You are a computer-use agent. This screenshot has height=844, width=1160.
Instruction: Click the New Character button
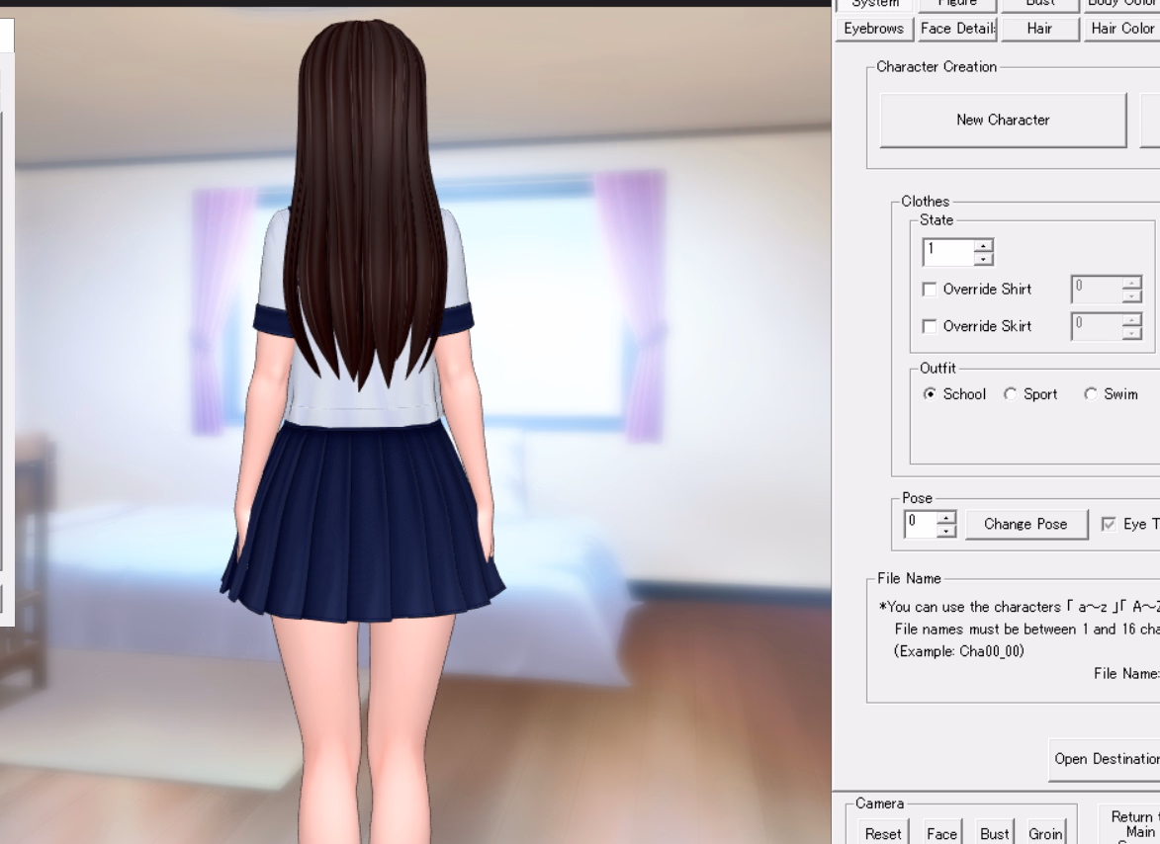1003,120
